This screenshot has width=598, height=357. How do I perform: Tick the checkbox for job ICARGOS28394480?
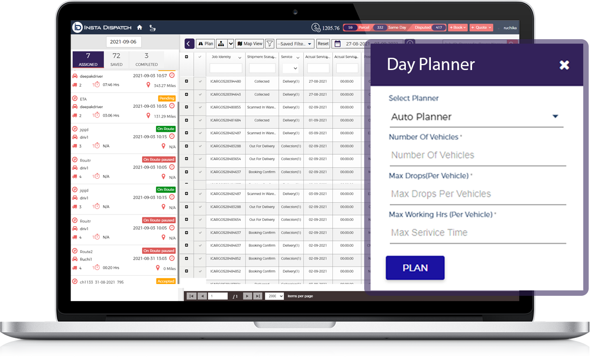coord(200,81)
